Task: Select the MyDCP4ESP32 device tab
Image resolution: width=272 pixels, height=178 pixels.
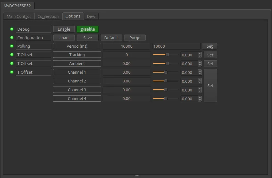Action: [17, 6]
